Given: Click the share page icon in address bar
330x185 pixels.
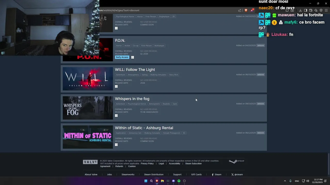Looking at the screenshot, I should click(x=240, y=10).
